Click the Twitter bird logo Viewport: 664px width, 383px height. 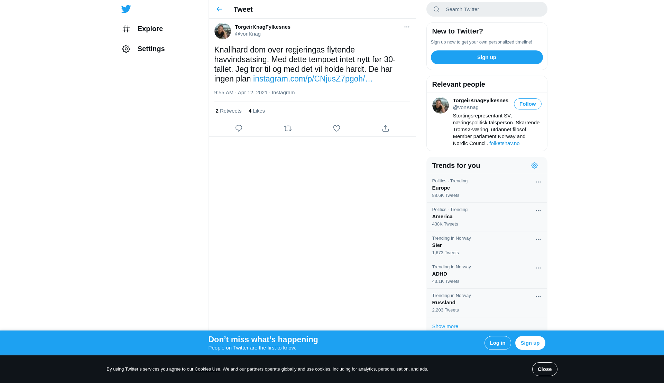126,9
